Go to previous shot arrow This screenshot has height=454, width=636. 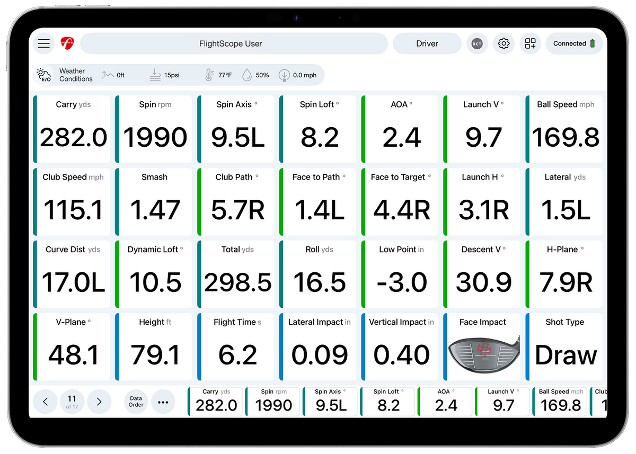tap(45, 402)
